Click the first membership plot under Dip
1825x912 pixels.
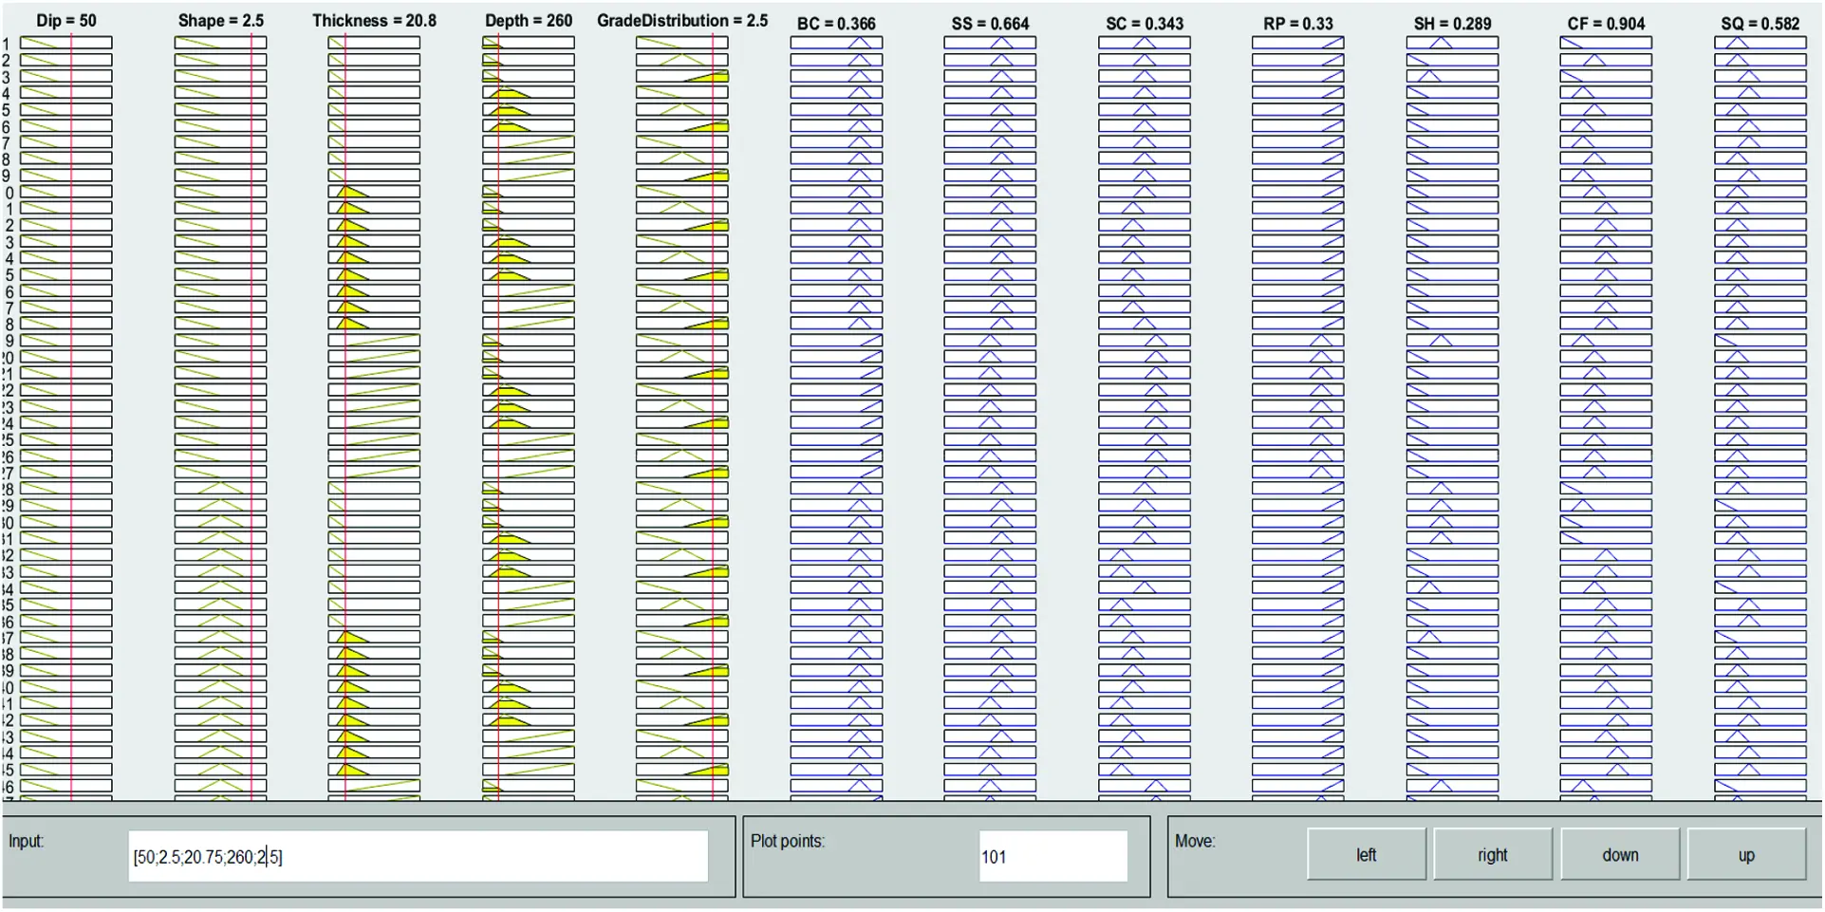[x=67, y=42]
